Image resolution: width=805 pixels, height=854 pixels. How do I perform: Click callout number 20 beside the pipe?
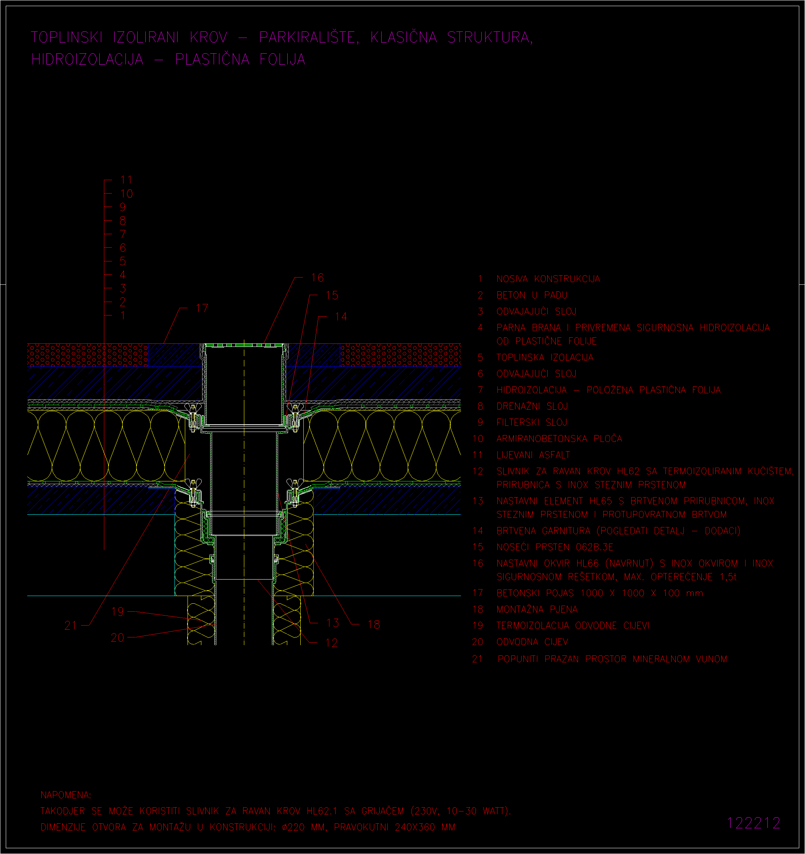tap(117, 637)
